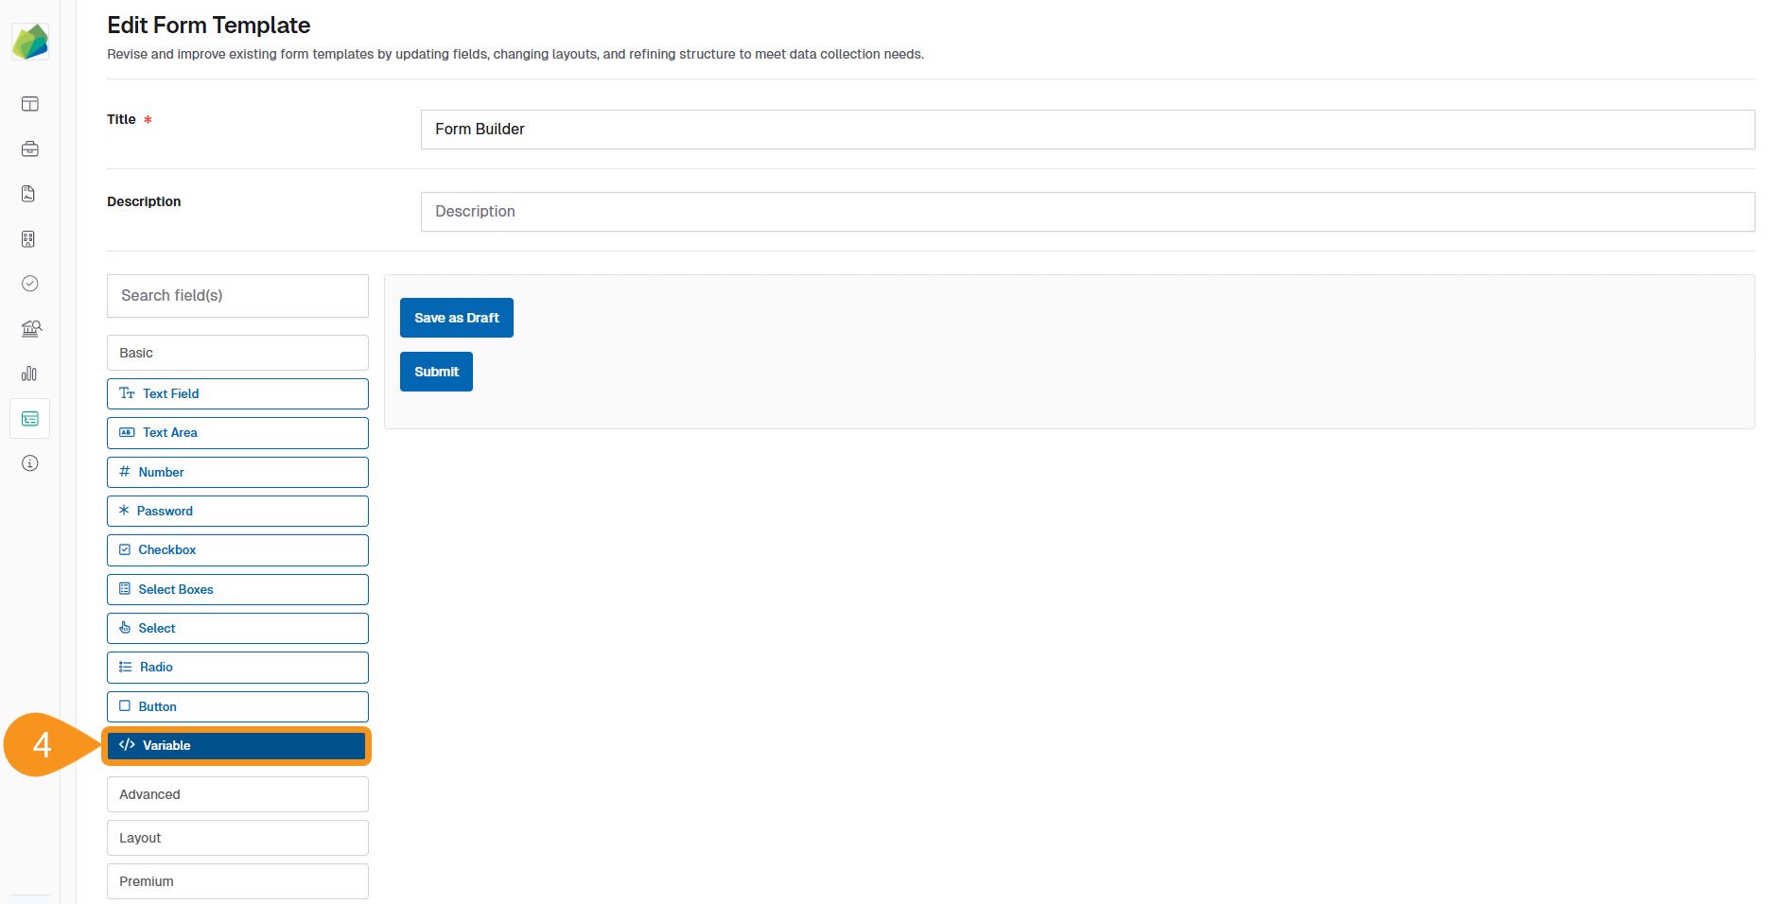Focus the Search field(s) input
This screenshot has height=904, width=1782.
tap(237, 296)
